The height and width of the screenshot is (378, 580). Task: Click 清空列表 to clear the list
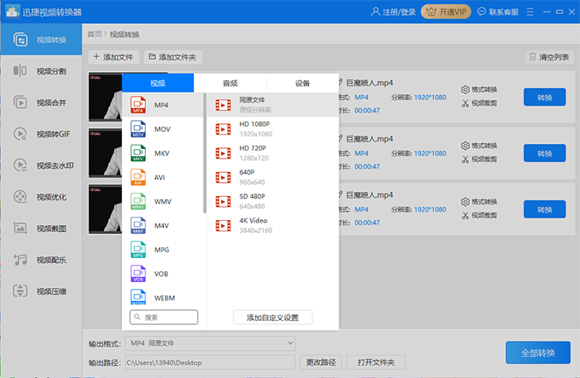[549, 57]
